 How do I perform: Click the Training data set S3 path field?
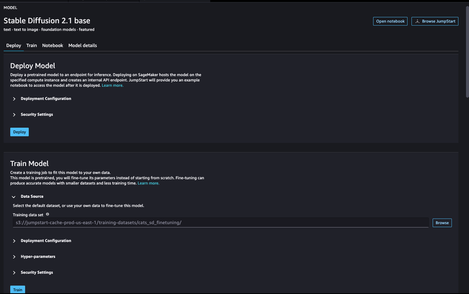click(221, 222)
